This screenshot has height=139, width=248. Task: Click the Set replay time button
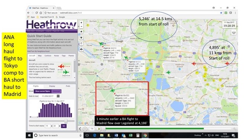point(64,126)
